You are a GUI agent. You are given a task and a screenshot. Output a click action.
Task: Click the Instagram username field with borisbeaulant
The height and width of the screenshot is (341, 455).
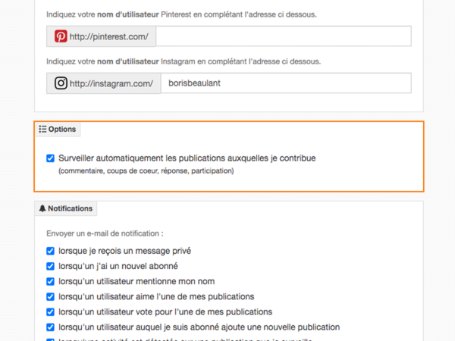point(284,83)
